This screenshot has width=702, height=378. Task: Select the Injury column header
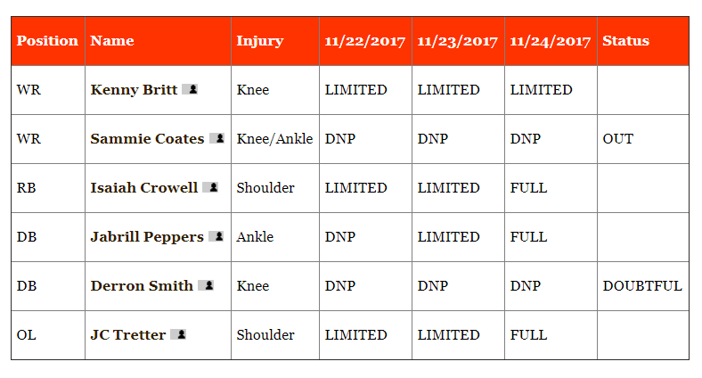click(259, 41)
